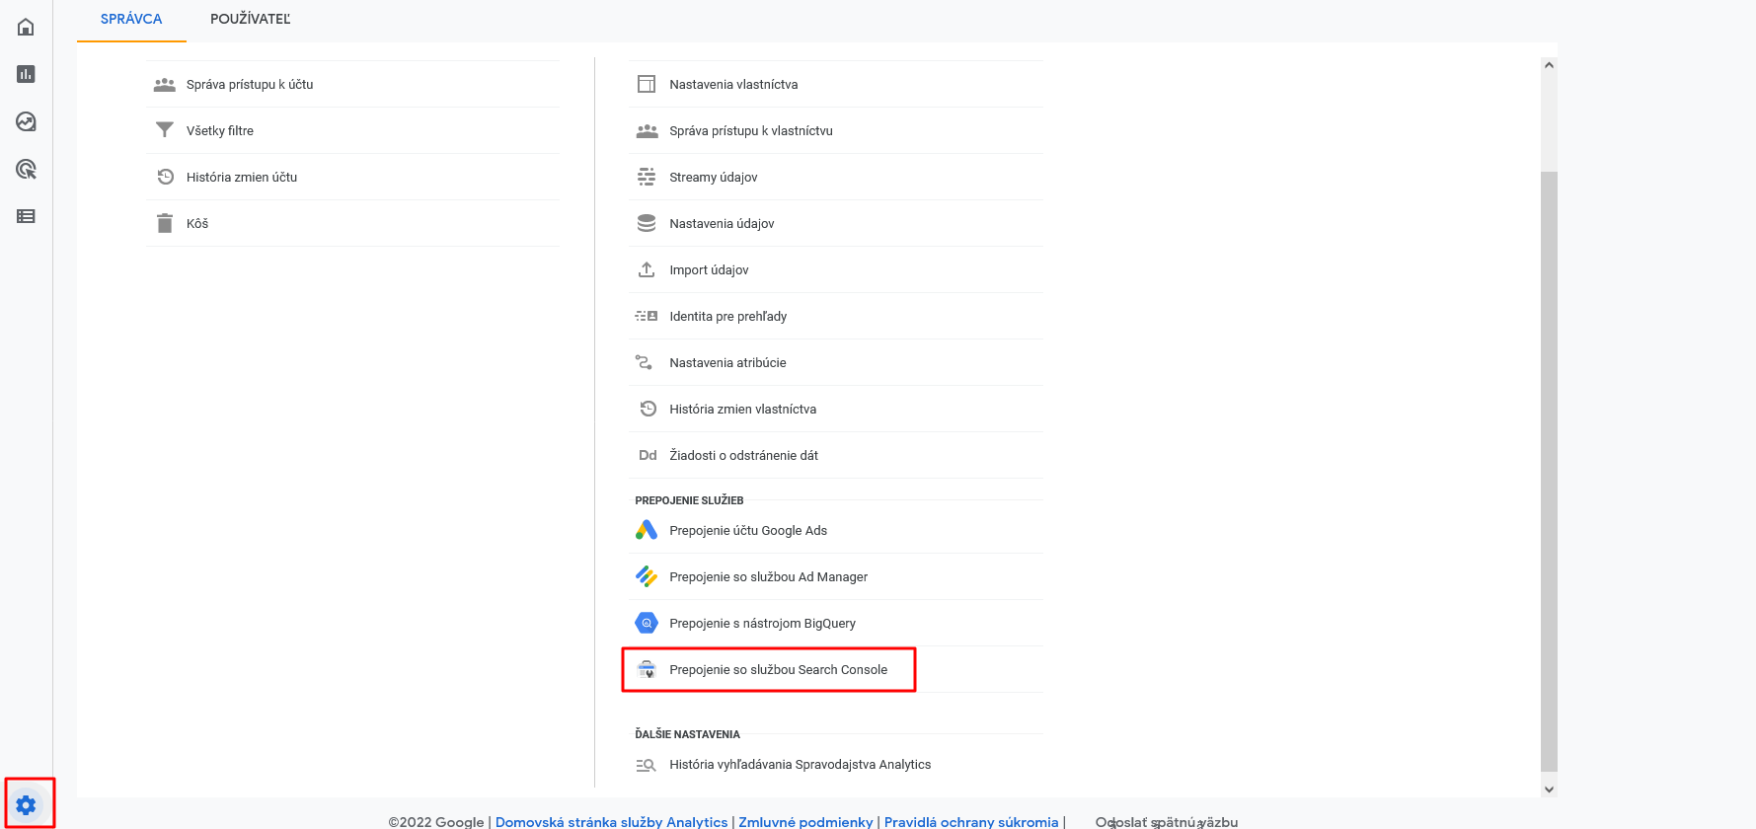The height and width of the screenshot is (829, 1756).
Task: Click the Nastavenia vlastníctva layout icon
Action: pos(647,84)
